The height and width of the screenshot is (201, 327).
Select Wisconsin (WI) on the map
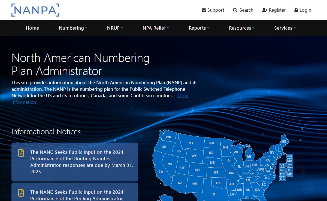click(x=236, y=152)
